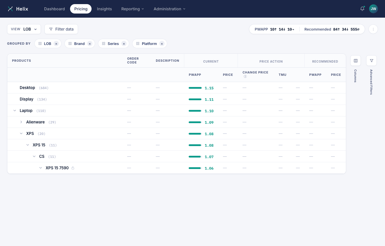Open the Reporting dropdown menu

(133, 9)
